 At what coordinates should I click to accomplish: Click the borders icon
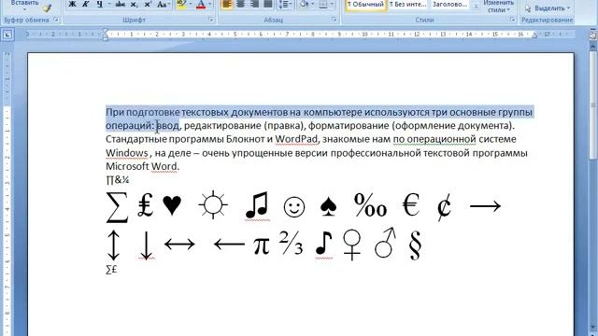323,5
